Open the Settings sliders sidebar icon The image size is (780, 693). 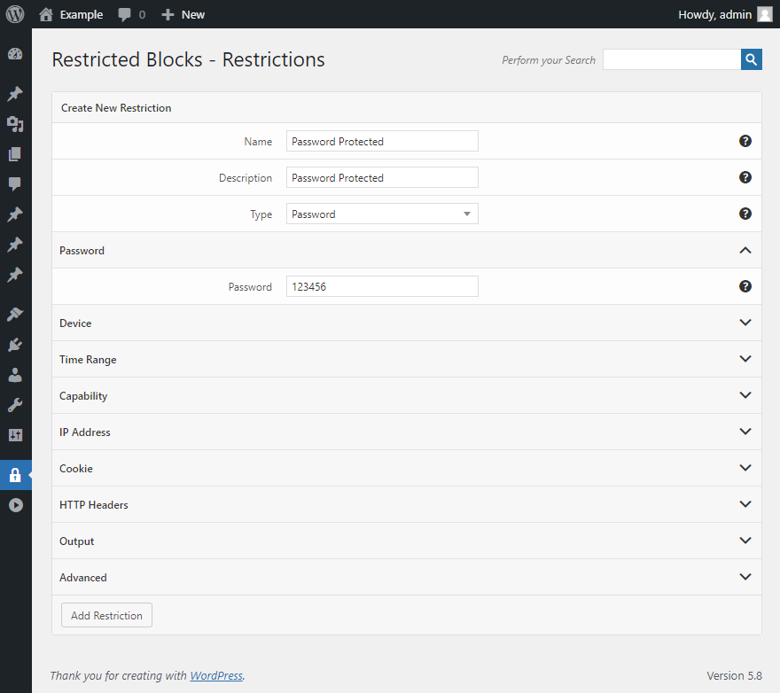tap(15, 435)
